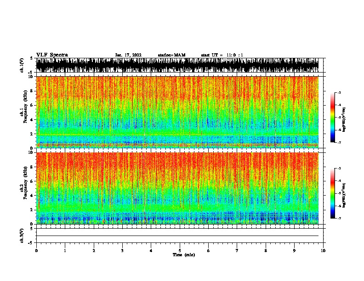The height and width of the screenshot is (281, 364).
Task: Click the 6 tick on time axis
Action: pyautogui.click(x=209, y=251)
